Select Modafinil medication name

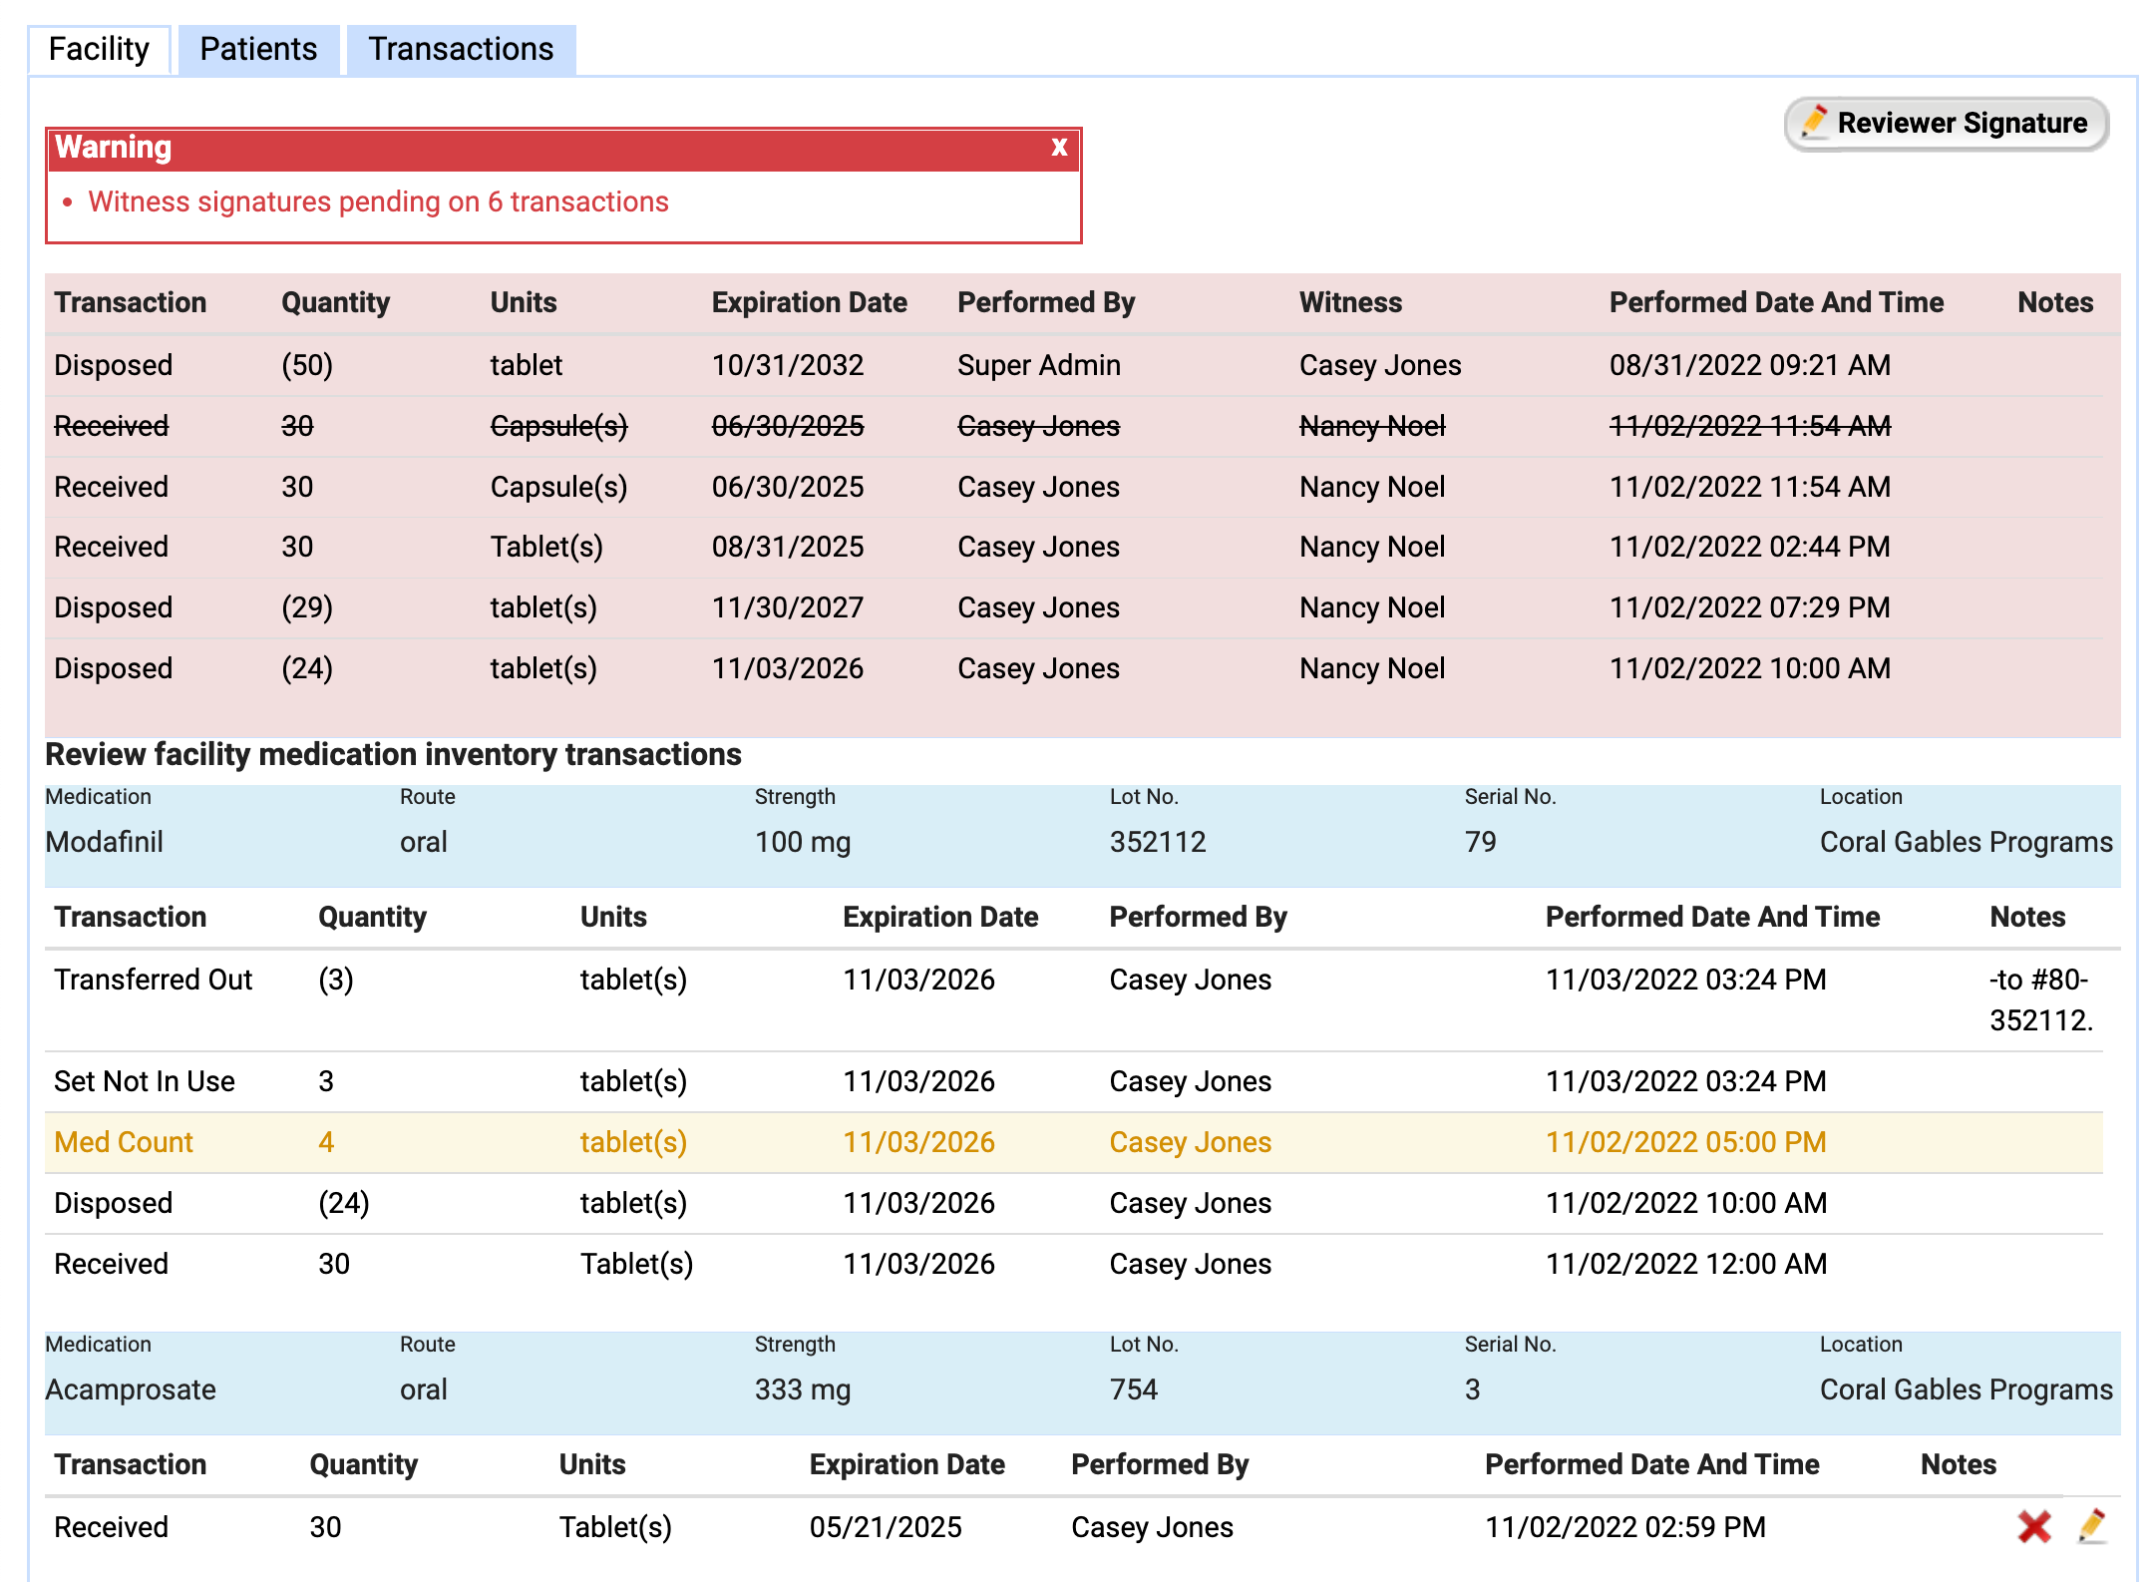105,842
